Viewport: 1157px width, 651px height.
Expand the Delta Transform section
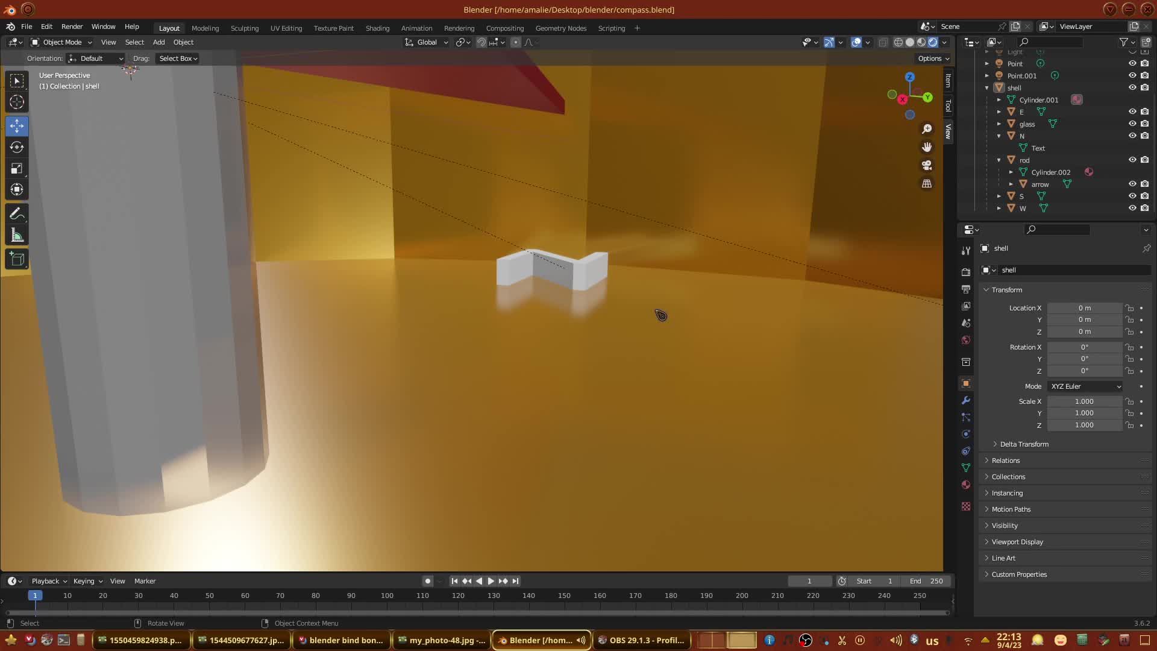click(x=1024, y=444)
